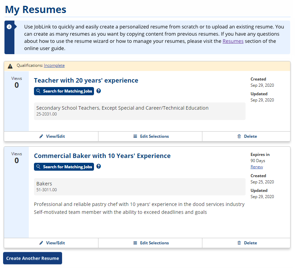
Task: Click the trash icon on the Baker resume
Action: (x=239, y=243)
